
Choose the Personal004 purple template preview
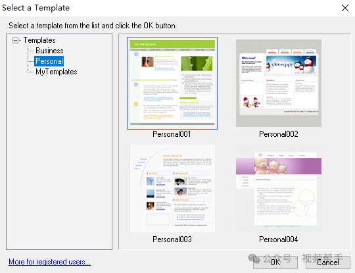279,189
